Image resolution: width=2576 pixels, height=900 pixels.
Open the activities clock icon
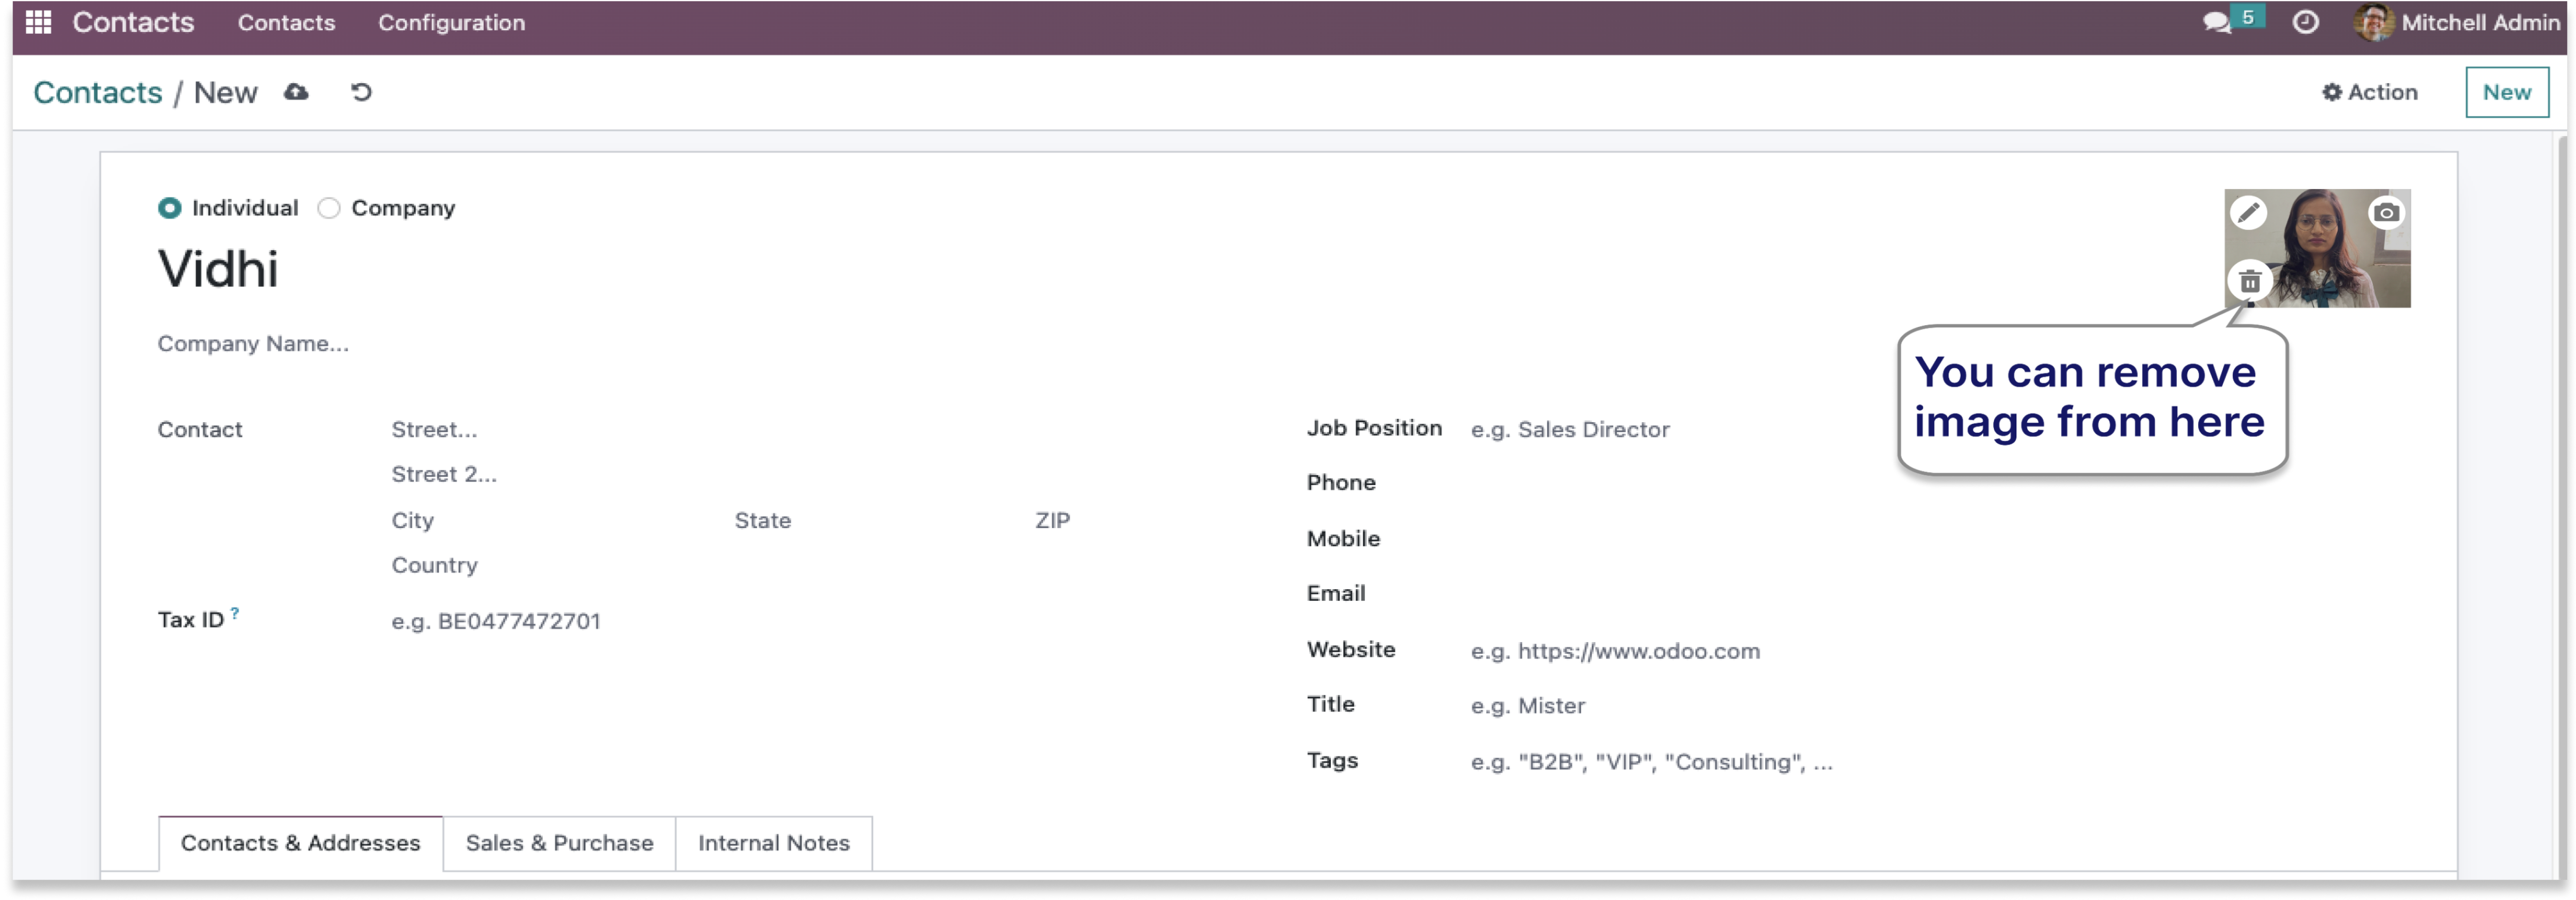(x=2305, y=22)
